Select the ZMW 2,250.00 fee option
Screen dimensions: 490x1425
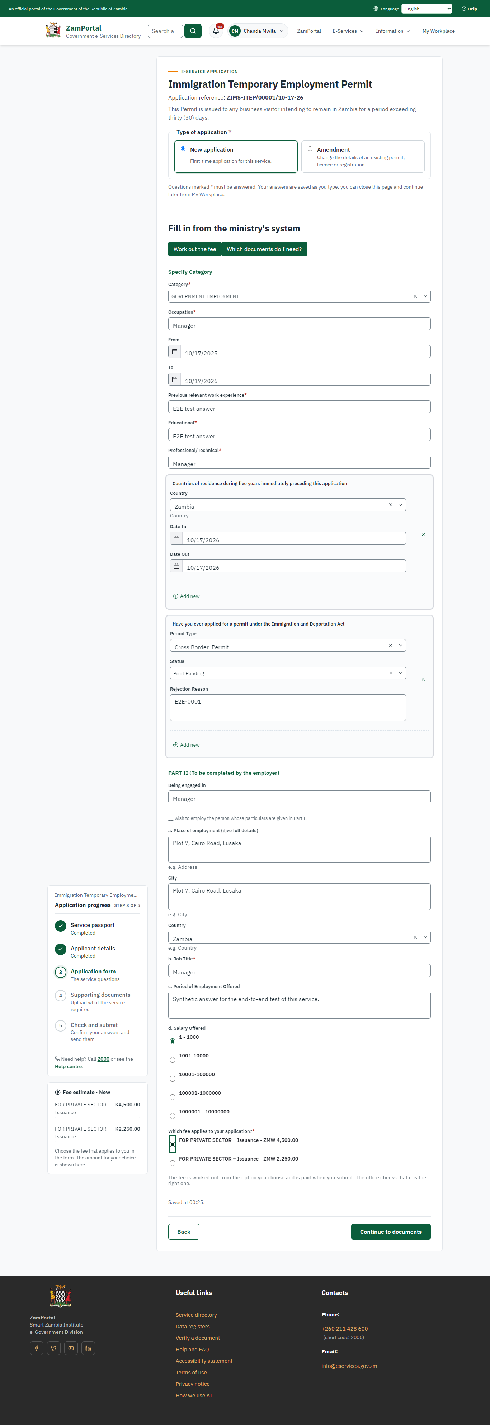tap(172, 1163)
